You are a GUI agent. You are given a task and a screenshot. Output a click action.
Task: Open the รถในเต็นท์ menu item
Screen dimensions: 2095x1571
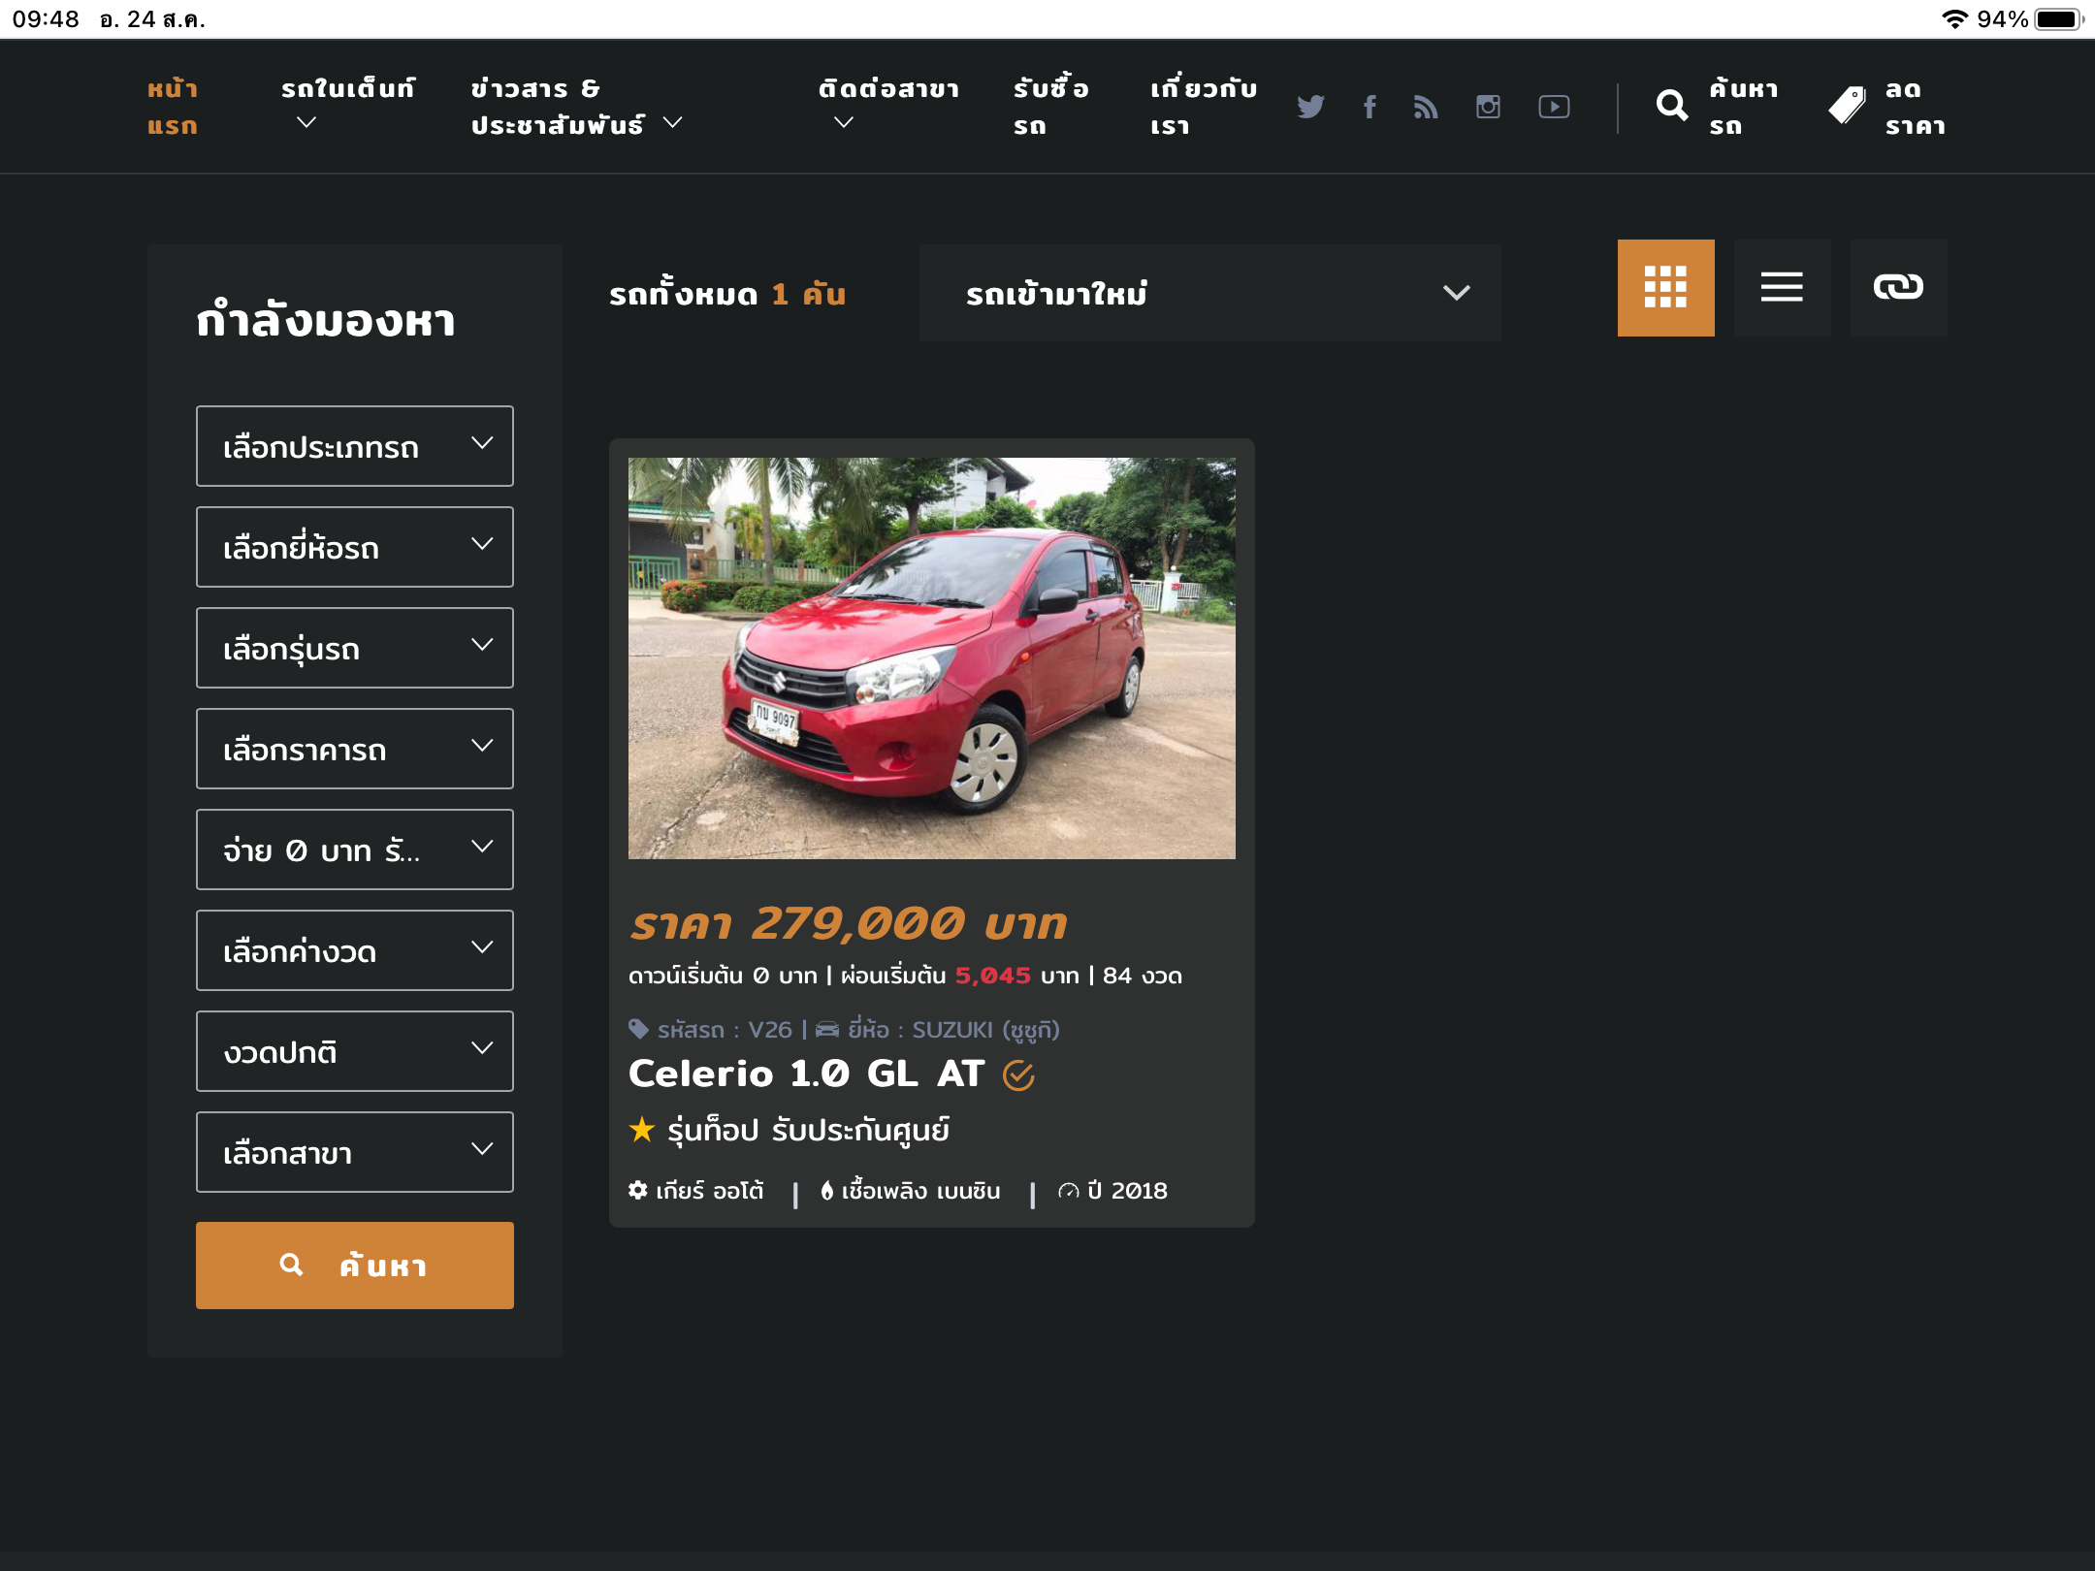click(x=347, y=89)
